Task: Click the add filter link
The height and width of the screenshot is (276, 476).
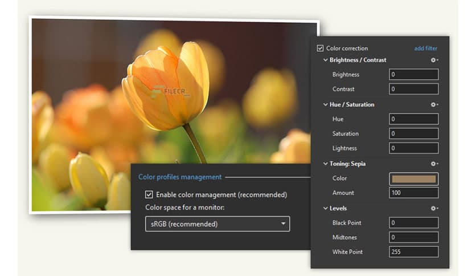Action: coord(425,48)
